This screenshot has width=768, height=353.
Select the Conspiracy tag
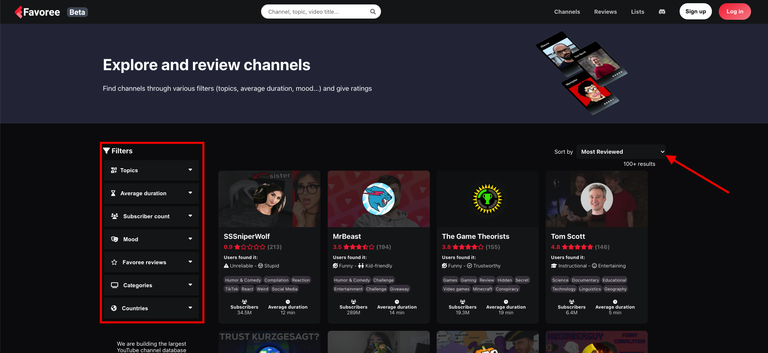click(x=507, y=289)
